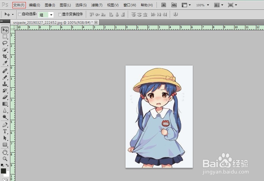Launch Mini Bridge with Mb icon
Image resolution: width=264 pixels, height=181 pixels.
point(174,5)
